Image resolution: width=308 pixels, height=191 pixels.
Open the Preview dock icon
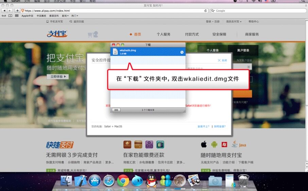[194, 180]
